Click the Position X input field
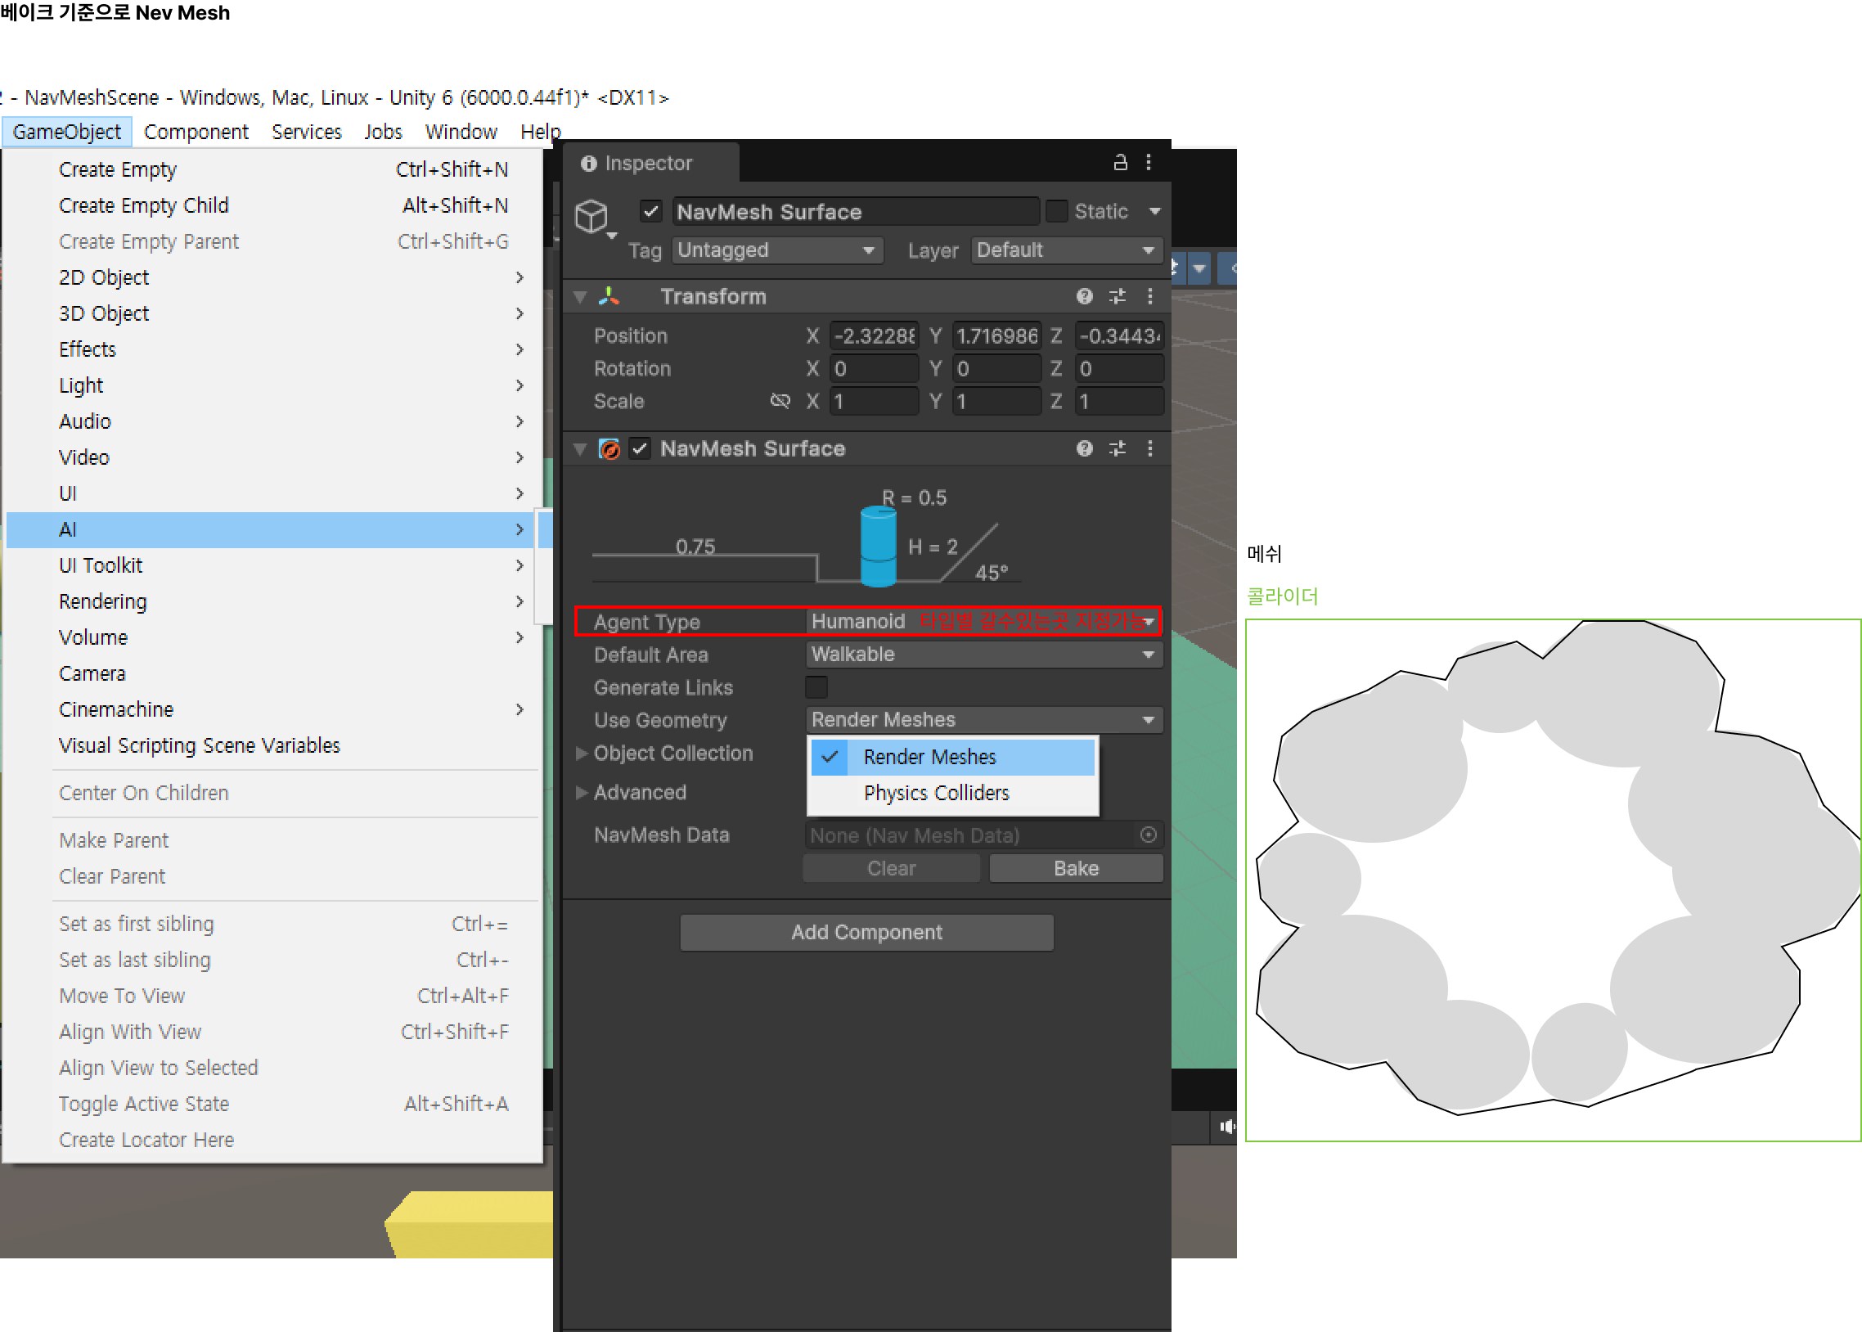The width and height of the screenshot is (1862, 1332). tap(872, 336)
